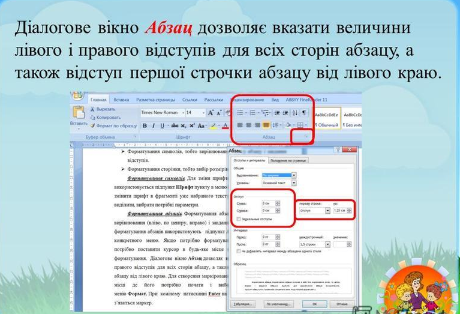460x314 pixels.
Task: Click Вырезать scissors icon
Action: click(92, 109)
